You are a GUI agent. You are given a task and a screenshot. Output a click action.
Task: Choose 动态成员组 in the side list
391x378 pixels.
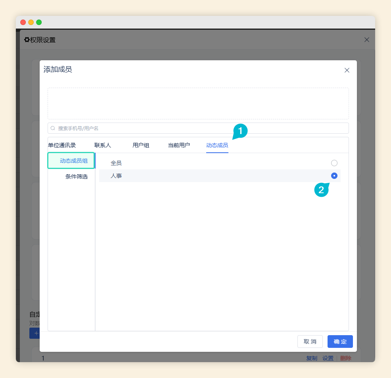coord(71,161)
